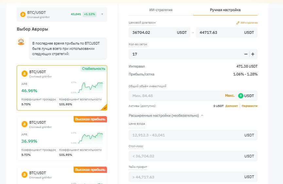Viewport: 283px width, 184px height.
Task: Select the third BTC/USDT strategy card
Action: pyautogui.click(x=62, y=175)
